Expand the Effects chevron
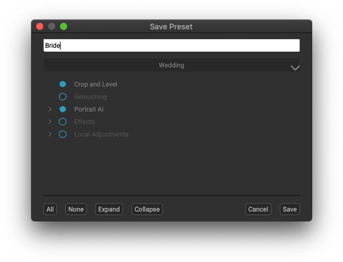343x262 pixels. click(49, 121)
